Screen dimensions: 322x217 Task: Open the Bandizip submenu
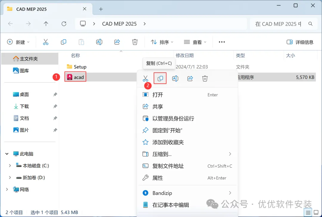(187, 193)
